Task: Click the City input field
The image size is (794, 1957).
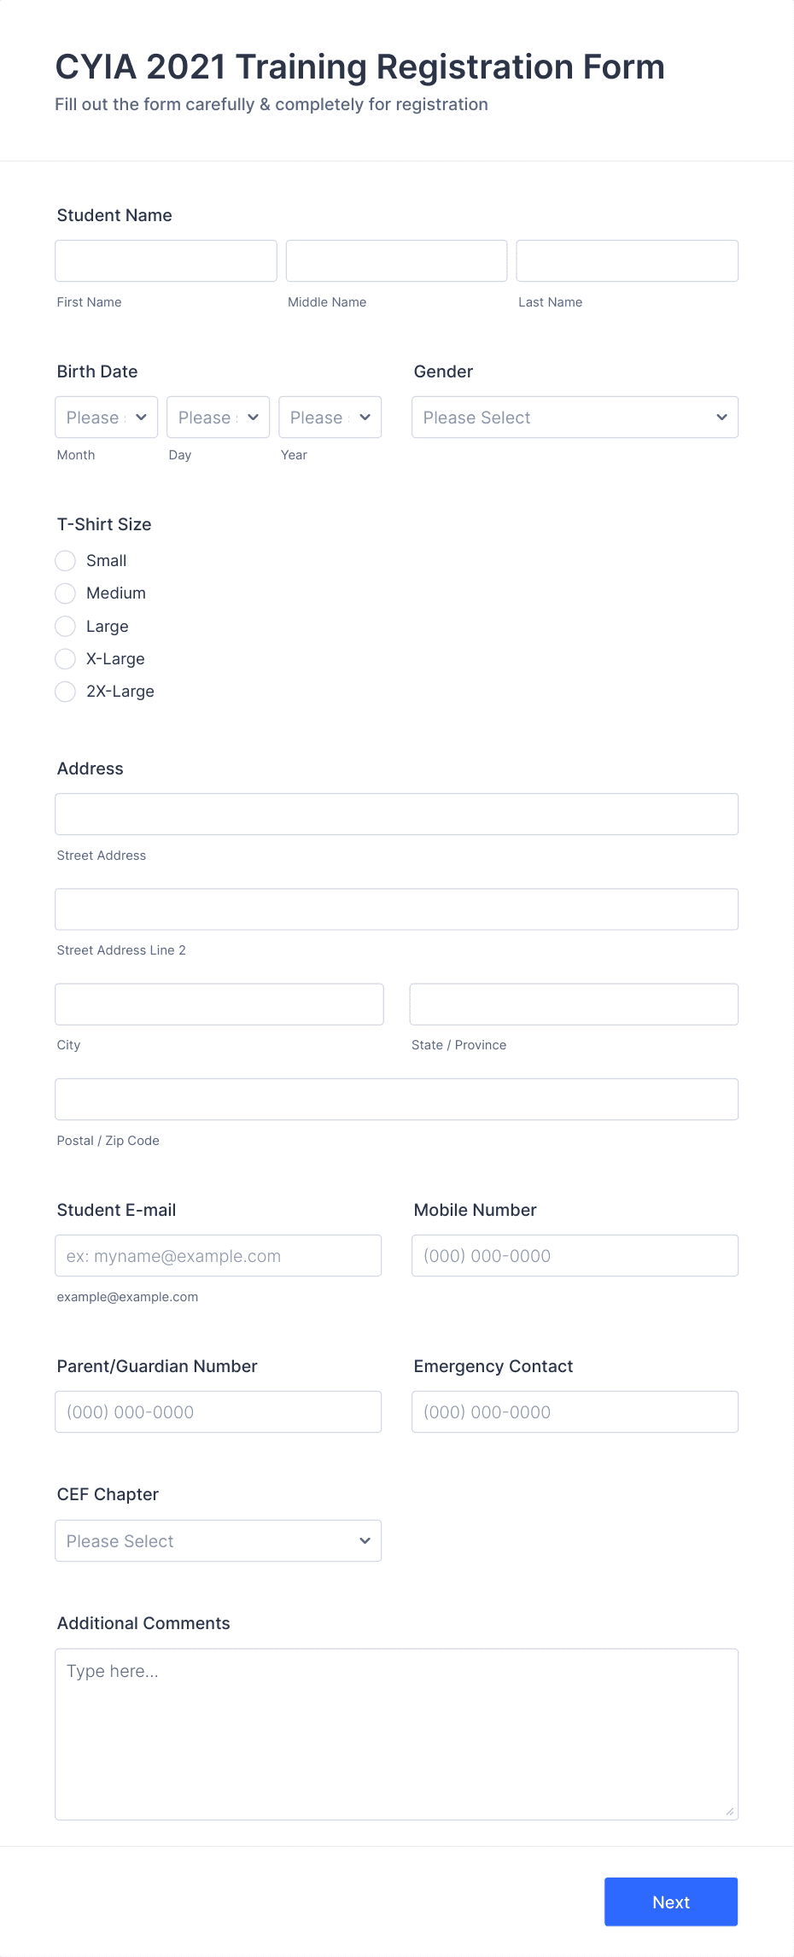Action: tap(219, 1003)
